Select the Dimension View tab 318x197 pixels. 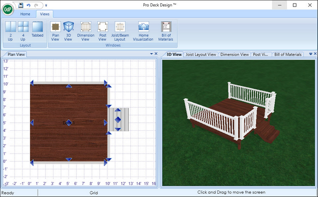(x=235, y=54)
